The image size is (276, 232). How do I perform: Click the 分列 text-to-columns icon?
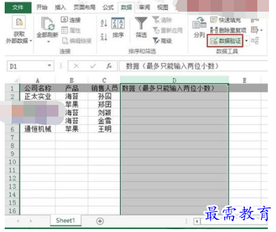pos(199,23)
